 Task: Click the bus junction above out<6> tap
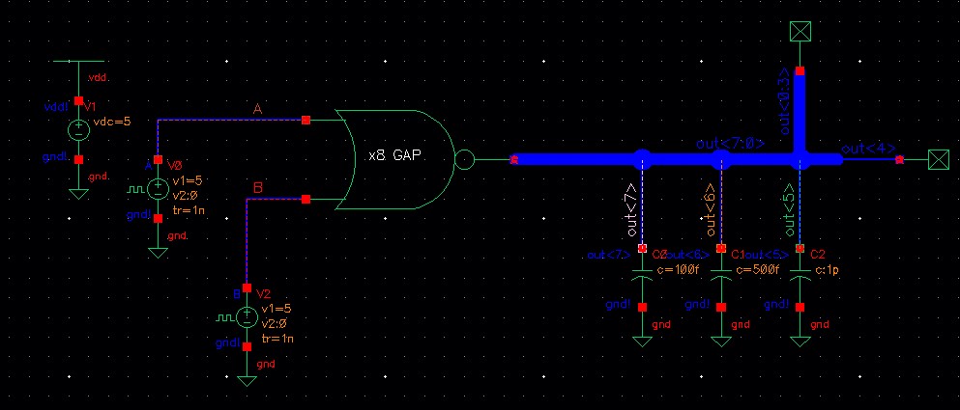tap(721, 159)
